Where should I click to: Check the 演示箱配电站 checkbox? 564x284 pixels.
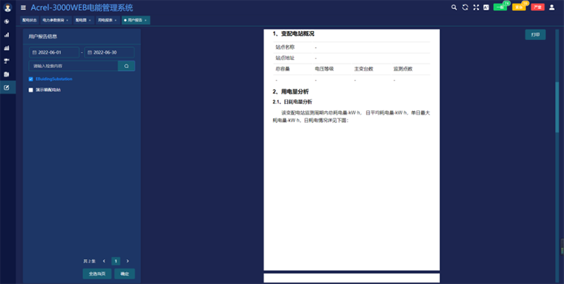(31, 90)
